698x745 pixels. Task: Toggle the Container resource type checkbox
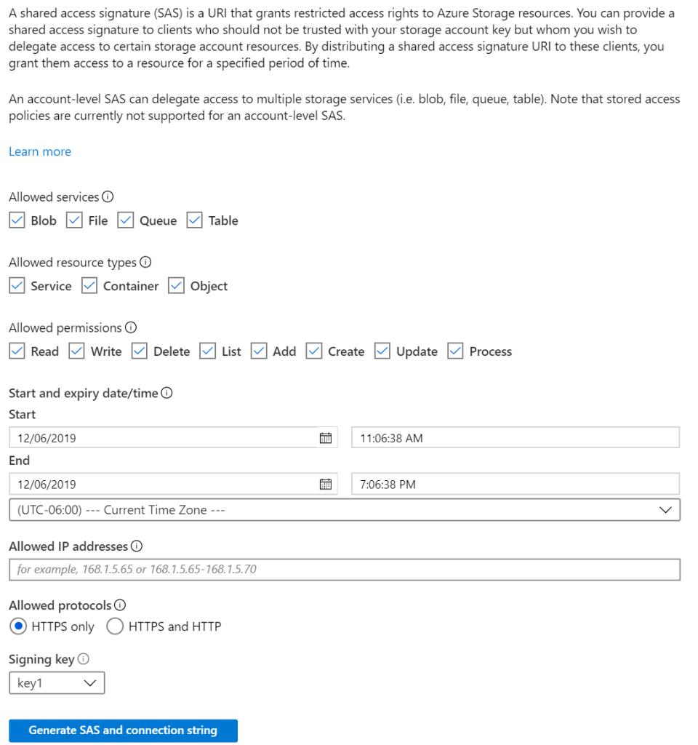[x=89, y=286]
